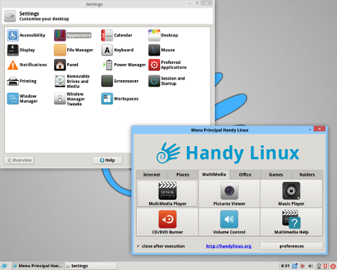Open Appearance settings
Screen dimensions: 337x270
pos(72,35)
